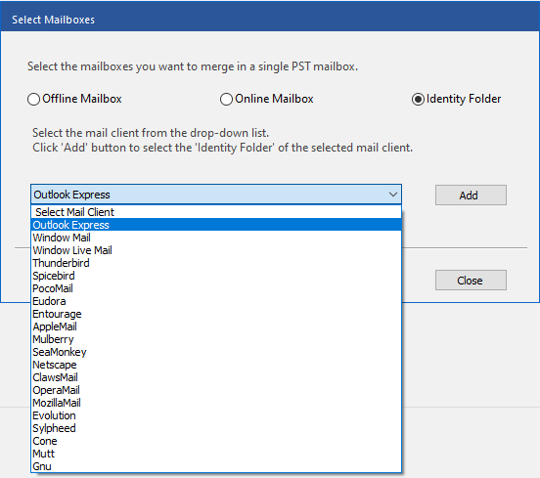Image resolution: width=540 pixels, height=478 pixels.
Task: Choose MozillaMail from the list
Action: (216, 403)
